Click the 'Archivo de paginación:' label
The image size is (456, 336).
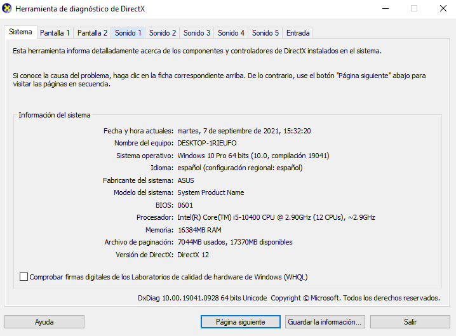[x=138, y=242]
